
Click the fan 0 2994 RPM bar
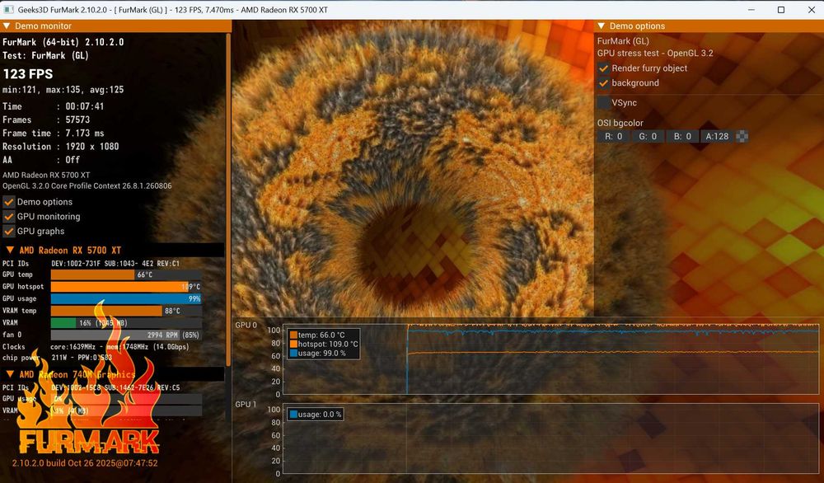[x=126, y=335]
